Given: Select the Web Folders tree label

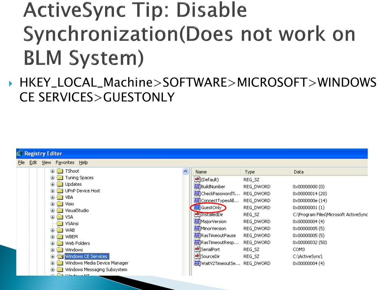Looking at the screenshot, I should [x=77, y=243].
